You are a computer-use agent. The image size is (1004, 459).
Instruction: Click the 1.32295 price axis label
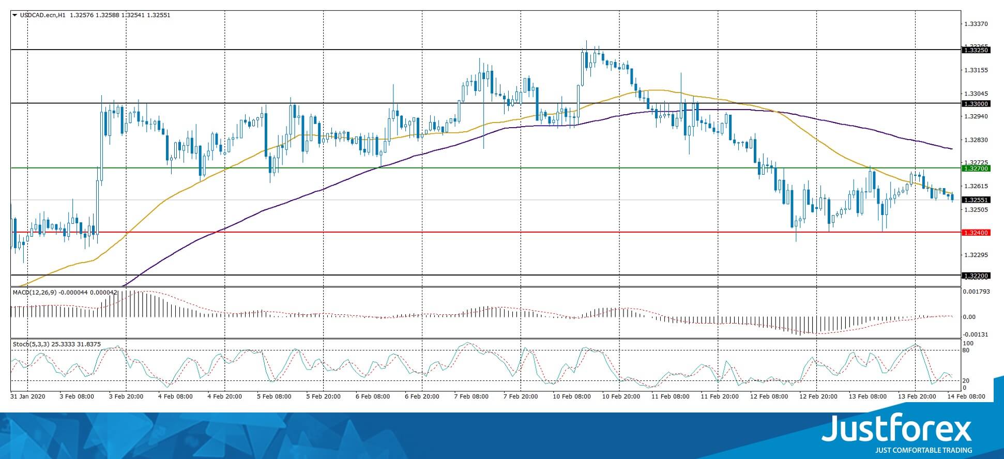point(977,255)
